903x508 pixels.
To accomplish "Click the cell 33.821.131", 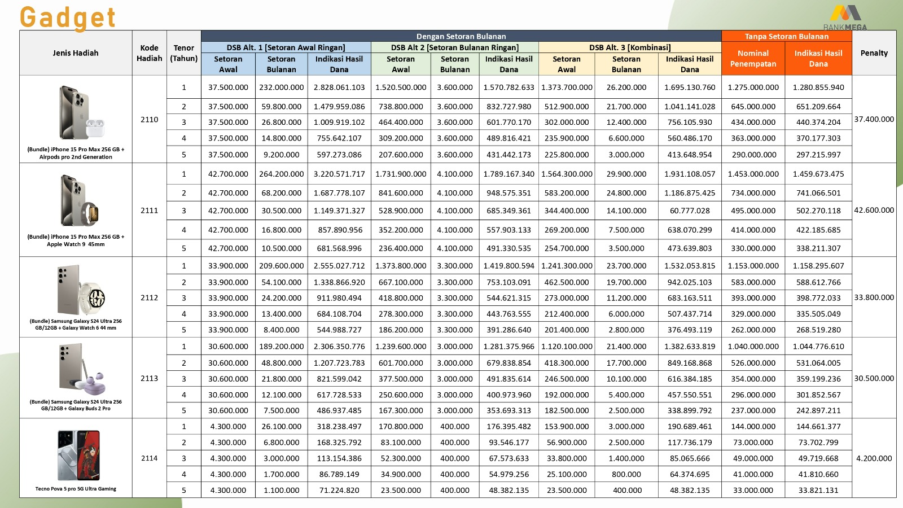I will 818,491.
